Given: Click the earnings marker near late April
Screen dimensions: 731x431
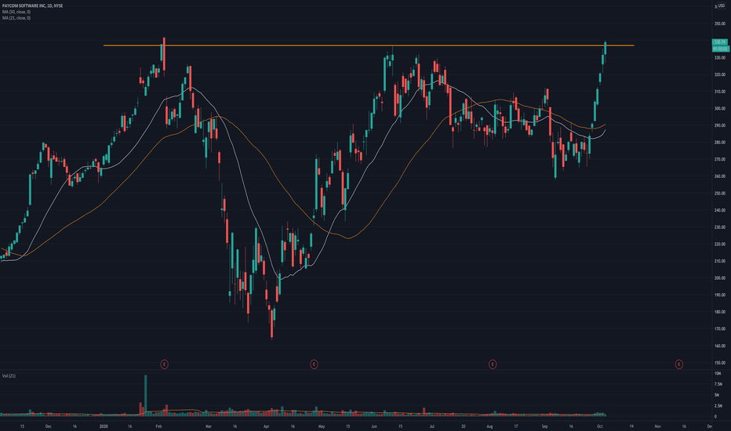Looking at the screenshot, I should pyautogui.click(x=315, y=364).
